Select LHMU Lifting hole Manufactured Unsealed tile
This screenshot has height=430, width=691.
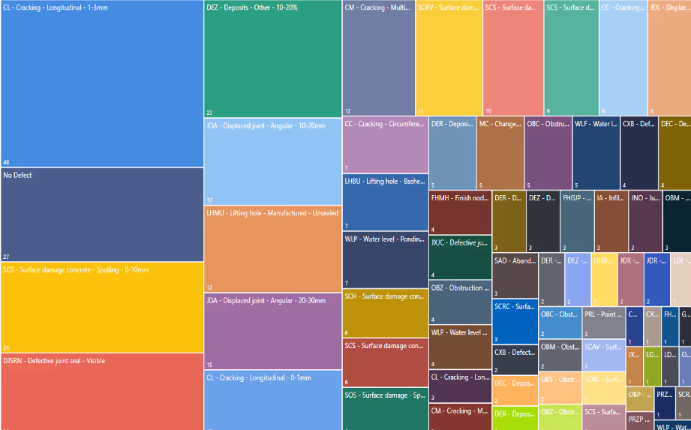[x=273, y=249]
